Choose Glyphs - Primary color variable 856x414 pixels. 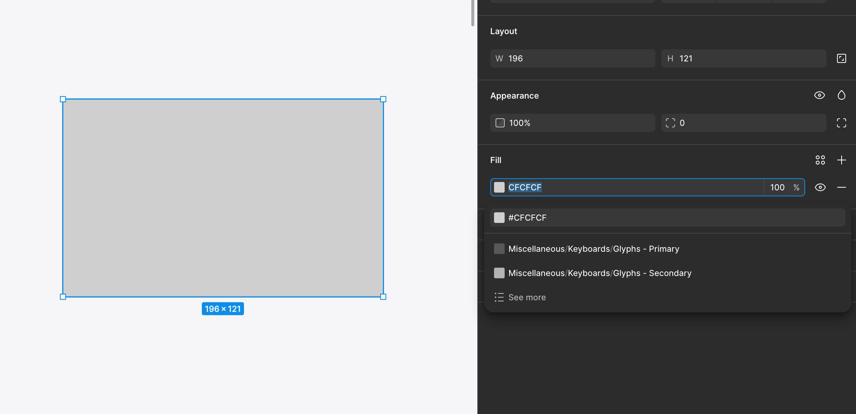(593, 249)
